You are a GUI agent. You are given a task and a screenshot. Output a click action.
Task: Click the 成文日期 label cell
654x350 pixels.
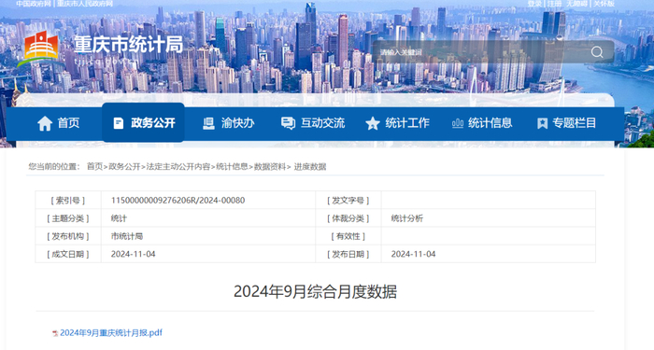point(68,254)
